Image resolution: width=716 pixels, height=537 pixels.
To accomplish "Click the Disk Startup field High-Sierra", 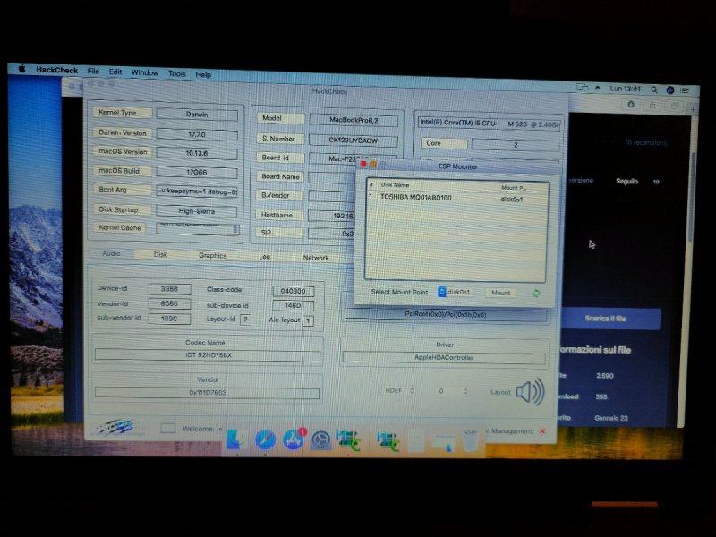I will 197,210.
